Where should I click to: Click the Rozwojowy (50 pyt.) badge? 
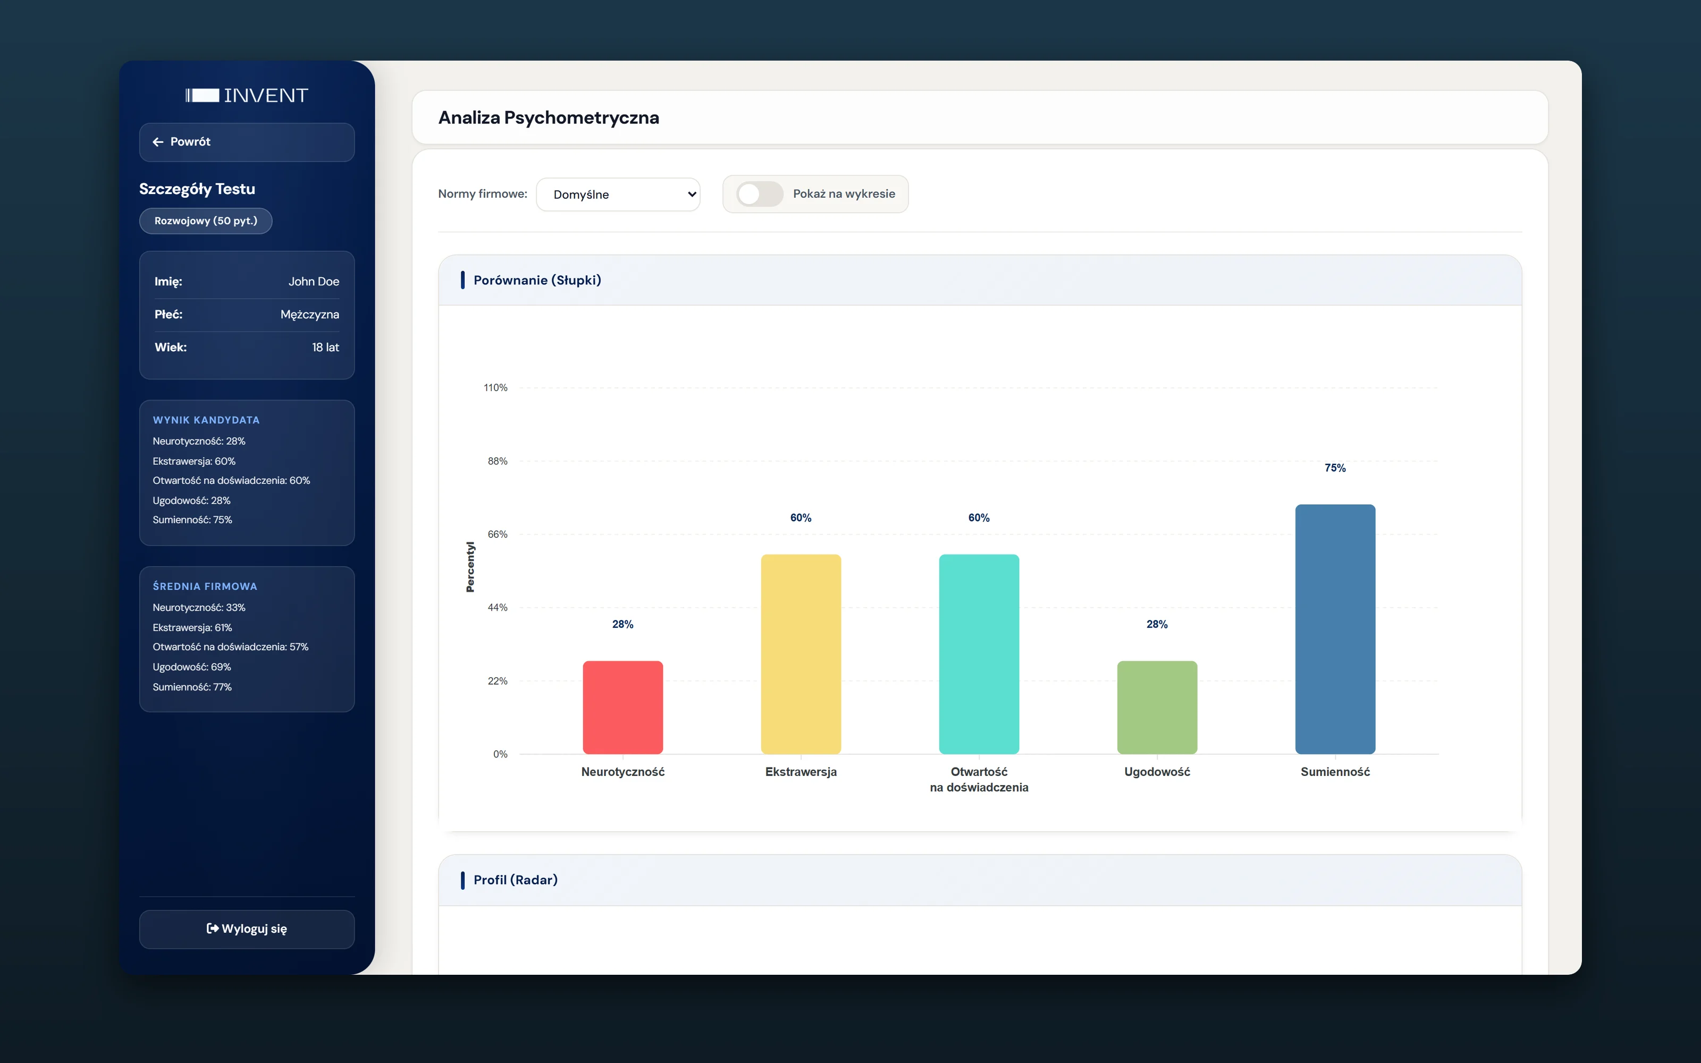[x=206, y=221]
